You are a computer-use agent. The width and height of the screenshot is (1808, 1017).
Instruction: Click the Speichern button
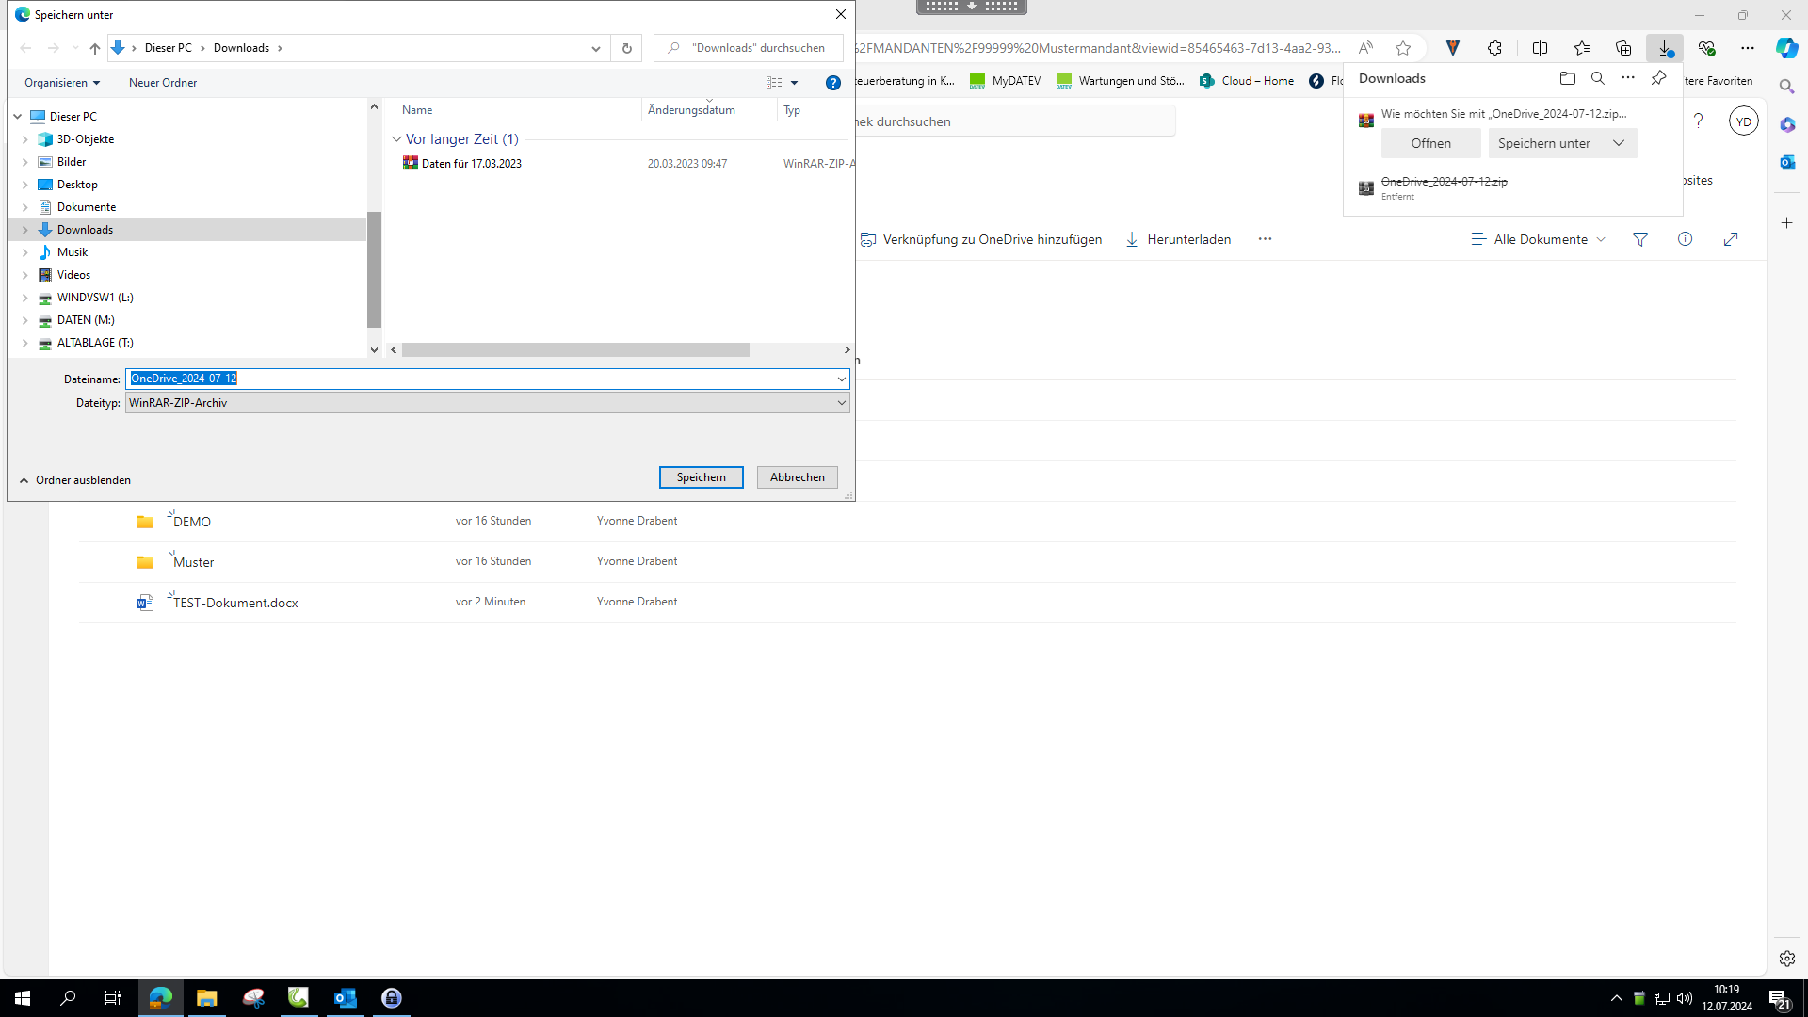pos(701,477)
